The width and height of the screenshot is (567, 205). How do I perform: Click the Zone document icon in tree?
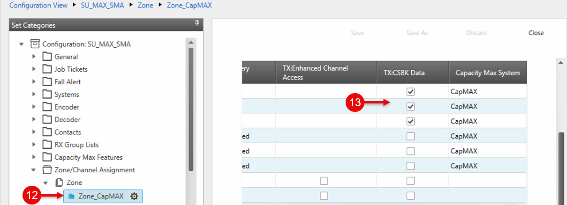60,183
